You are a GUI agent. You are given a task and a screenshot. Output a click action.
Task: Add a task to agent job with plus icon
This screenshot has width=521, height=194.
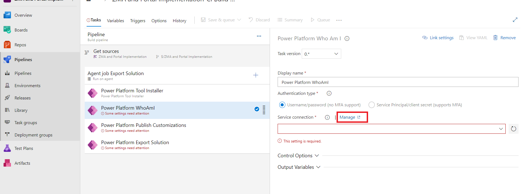click(255, 75)
